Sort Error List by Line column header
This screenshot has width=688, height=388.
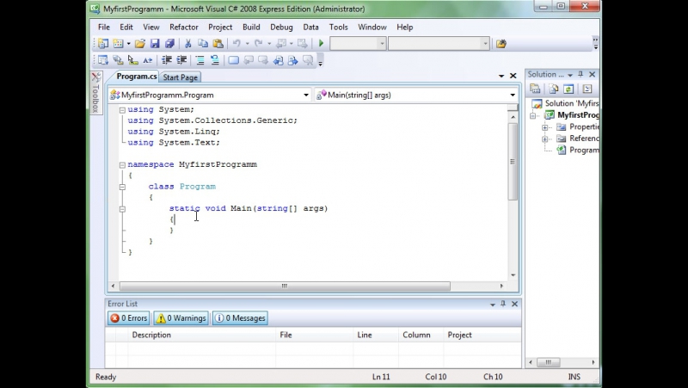(x=377, y=335)
